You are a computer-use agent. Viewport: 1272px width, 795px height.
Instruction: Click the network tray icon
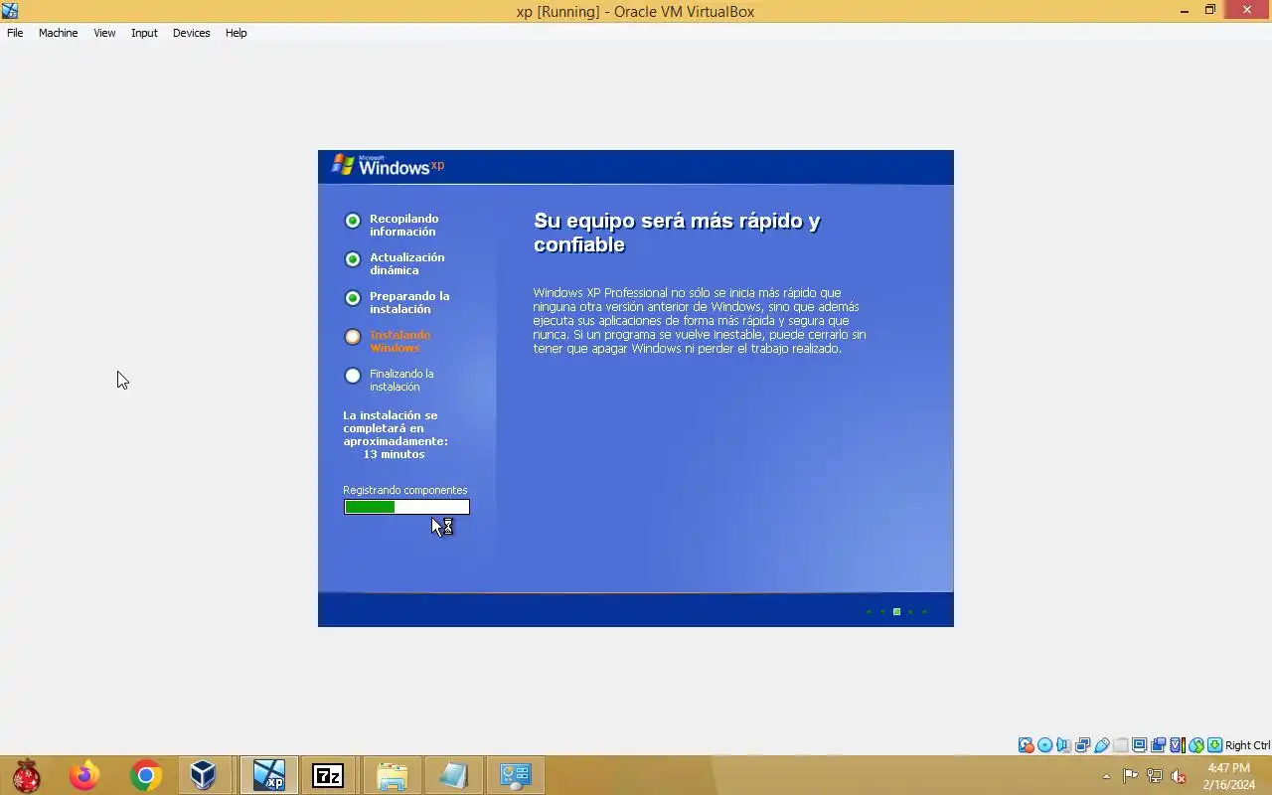click(x=1155, y=776)
